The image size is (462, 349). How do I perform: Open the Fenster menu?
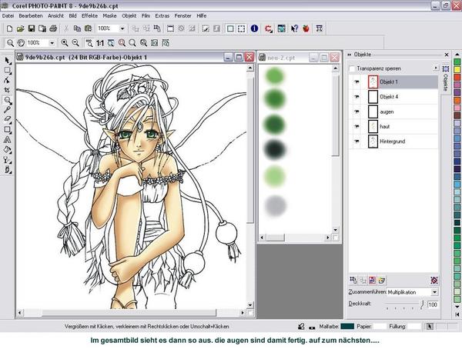182,16
